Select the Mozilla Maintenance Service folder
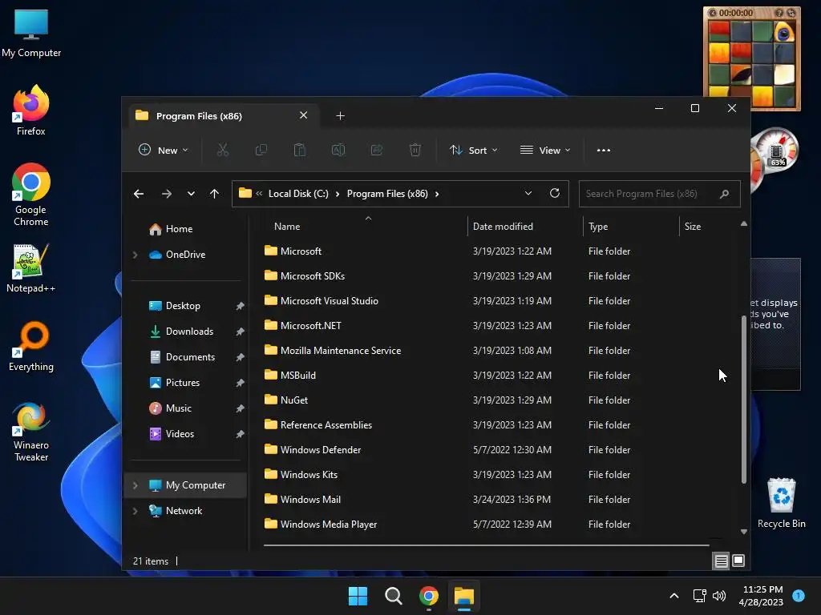This screenshot has height=615, width=821. pyautogui.click(x=340, y=351)
